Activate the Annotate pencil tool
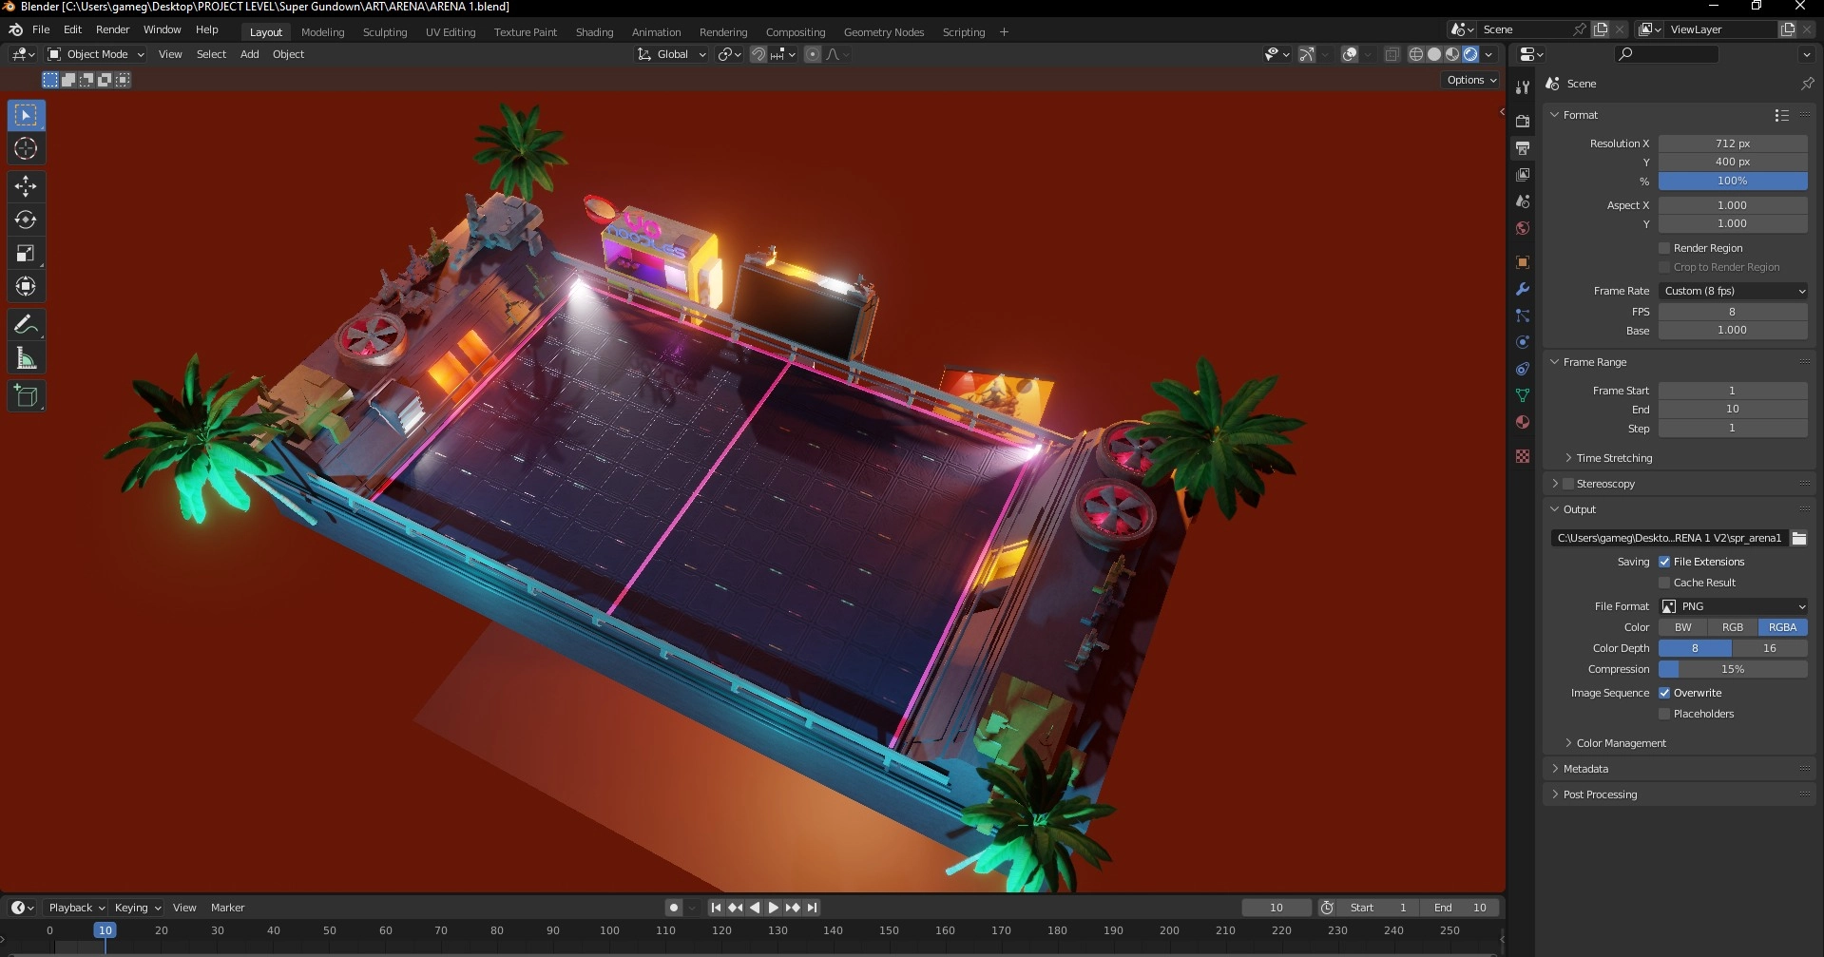The image size is (1824, 957). (x=26, y=325)
